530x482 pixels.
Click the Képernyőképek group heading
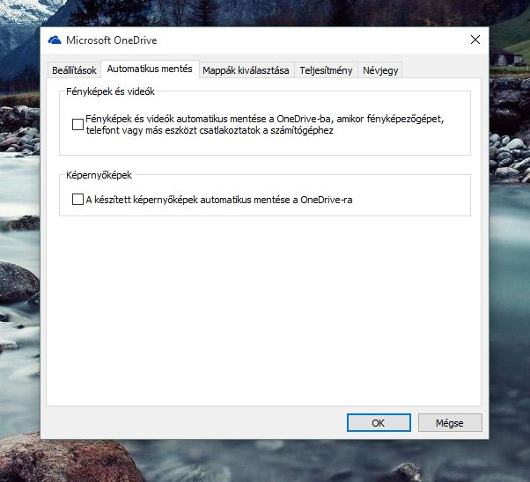(98, 175)
